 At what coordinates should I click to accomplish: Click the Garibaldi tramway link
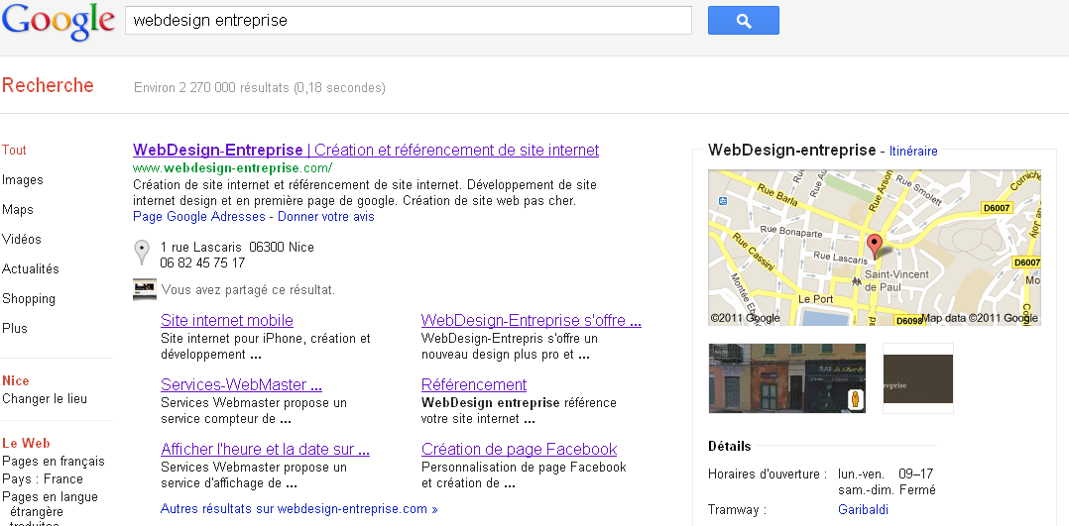tap(863, 509)
